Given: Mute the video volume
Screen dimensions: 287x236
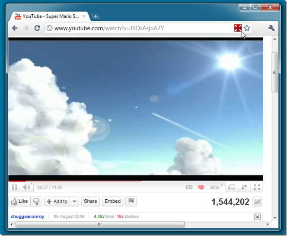Looking at the screenshot, I should pos(26,187).
